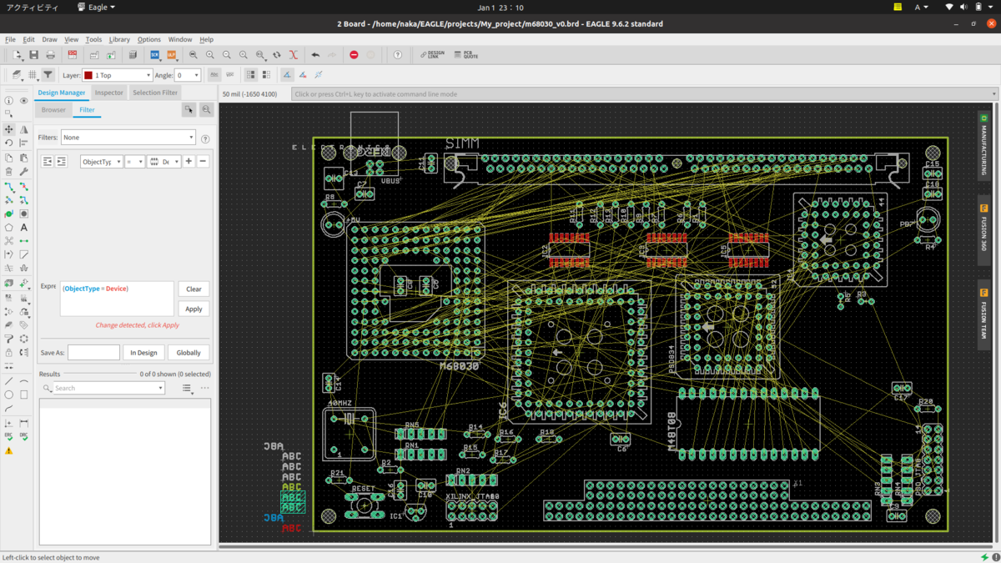The height and width of the screenshot is (563, 1001).
Task: Click the Info tool icon
Action: point(8,101)
